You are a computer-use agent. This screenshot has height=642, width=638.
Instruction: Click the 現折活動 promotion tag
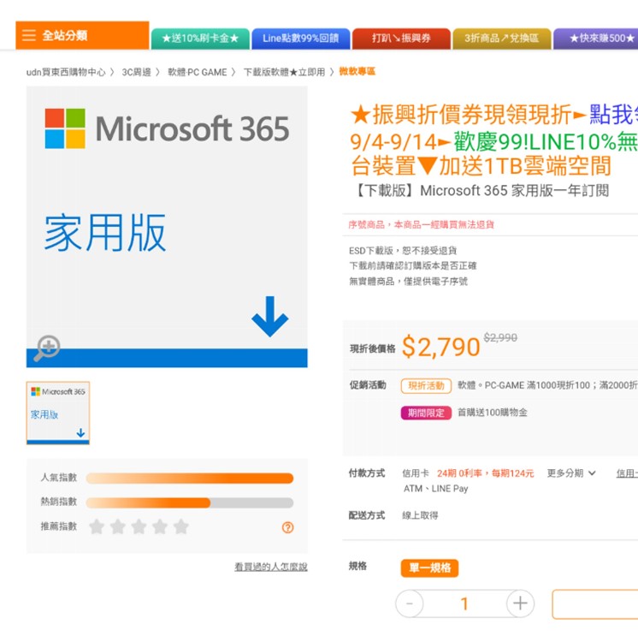coord(426,386)
